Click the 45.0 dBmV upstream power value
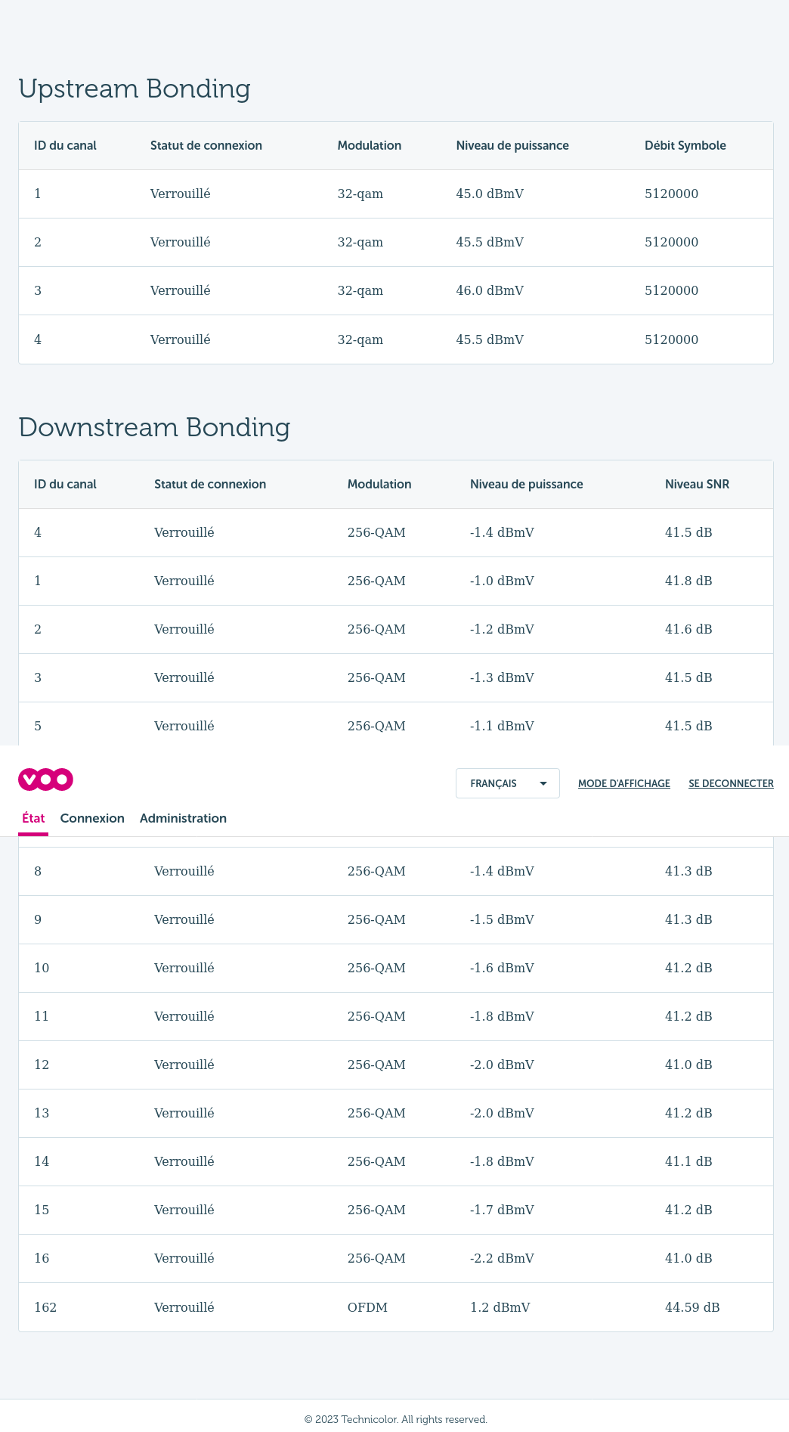 click(x=490, y=194)
